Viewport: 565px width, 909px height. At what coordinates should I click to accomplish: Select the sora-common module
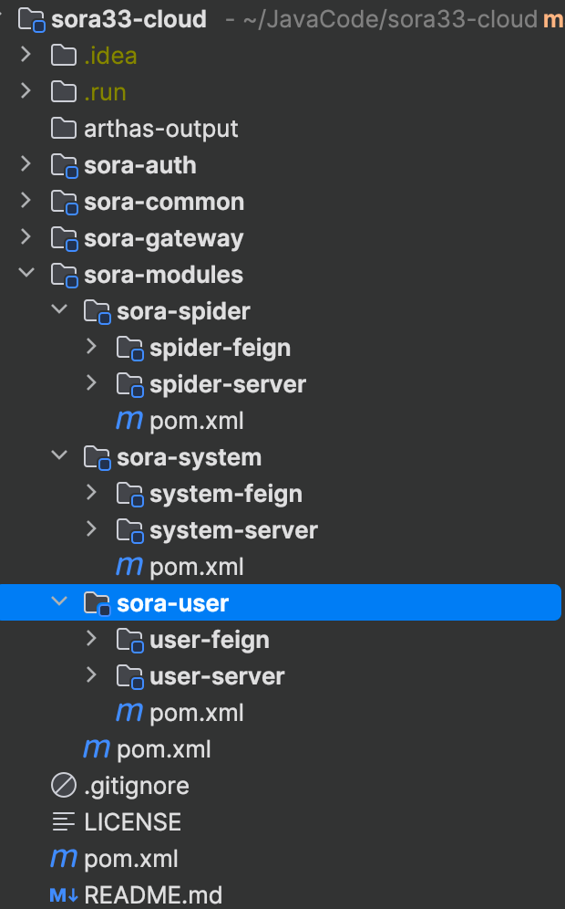[164, 202]
